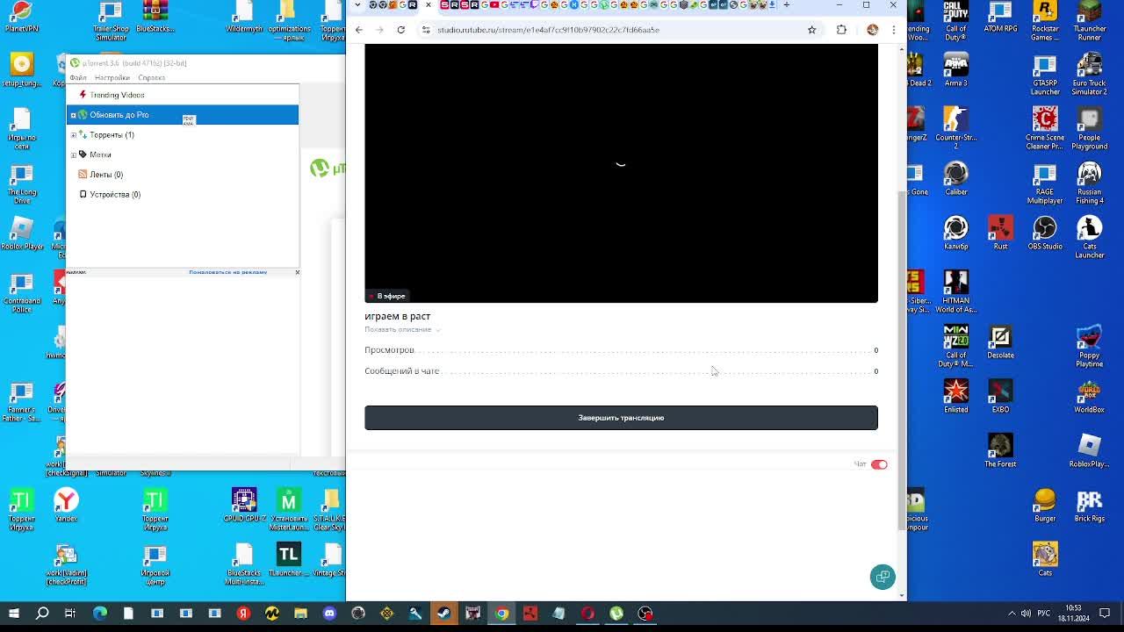The width and height of the screenshot is (1124, 632).
Task: Open Steam from the taskbar
Action: (x=444, y=614)
